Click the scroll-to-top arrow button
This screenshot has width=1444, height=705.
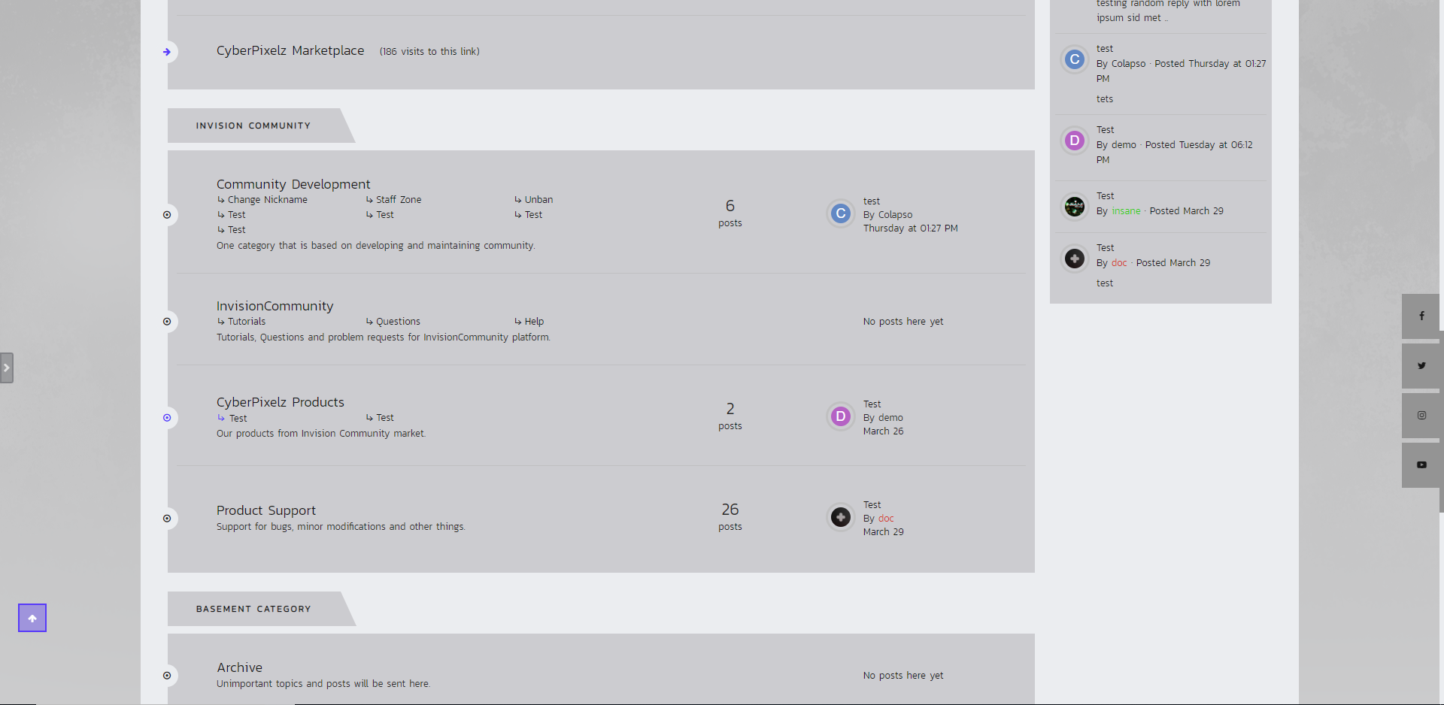click(32, 618)
